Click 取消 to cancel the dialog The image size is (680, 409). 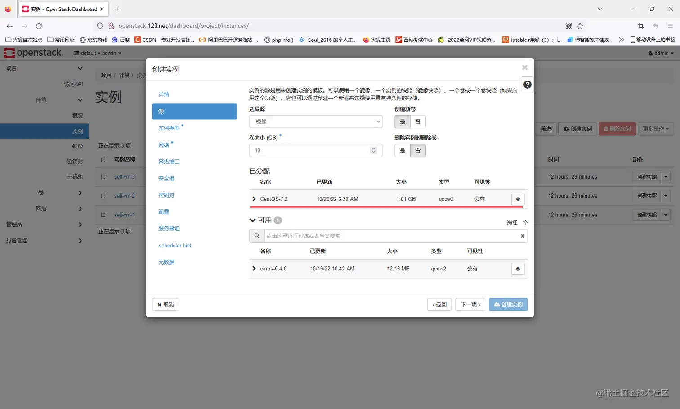click(x=166, y=305)
